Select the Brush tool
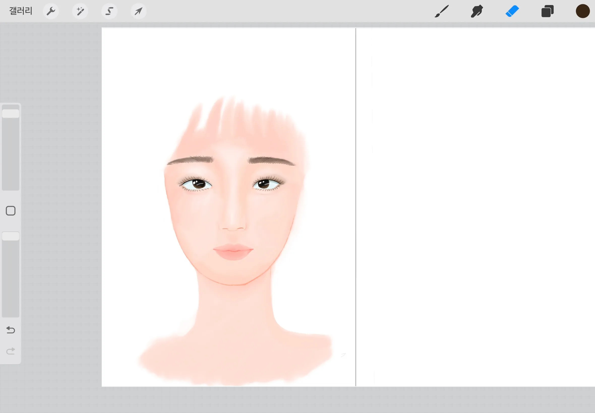595x413 pixels. coord(442,11)
